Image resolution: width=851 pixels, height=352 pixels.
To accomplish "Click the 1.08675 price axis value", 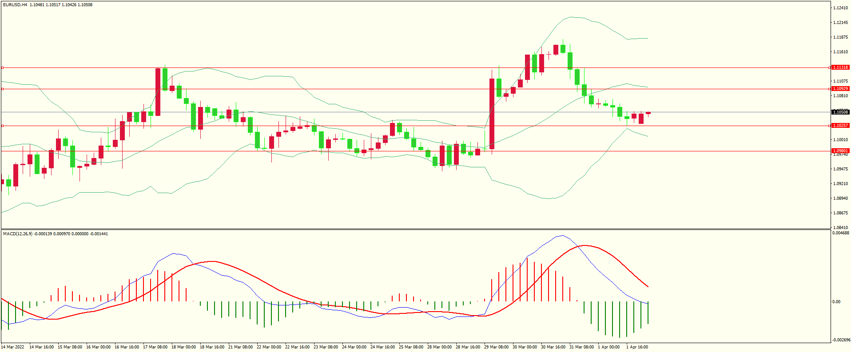I will [841, 213].
